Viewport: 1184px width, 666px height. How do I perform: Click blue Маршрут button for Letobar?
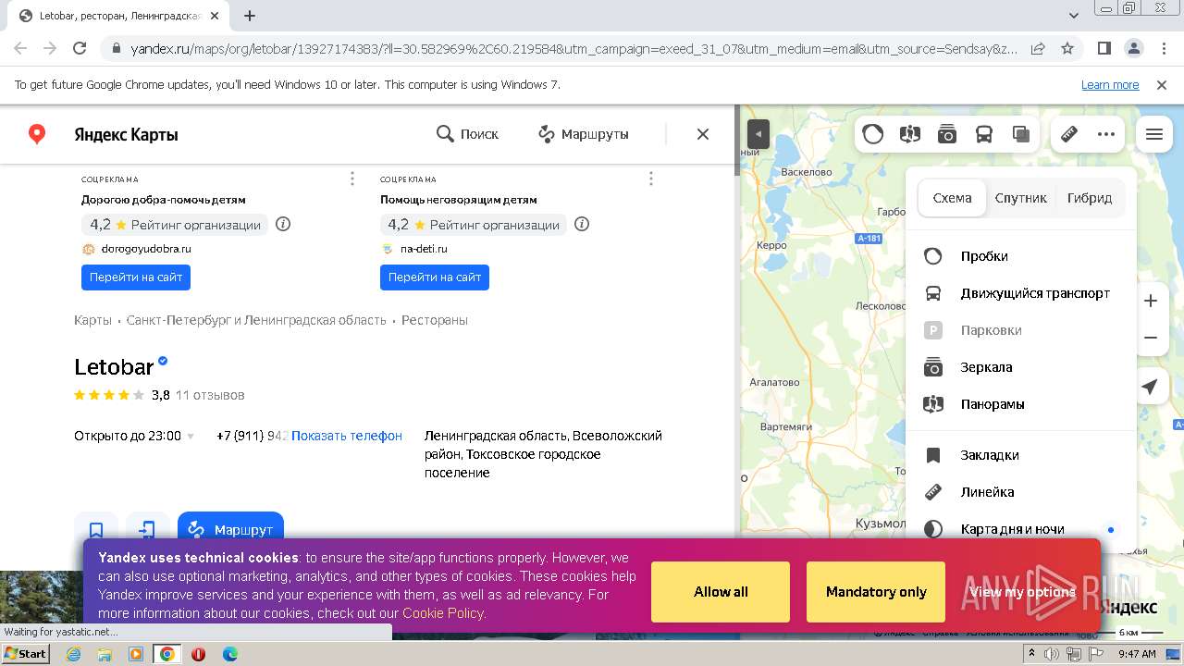tap(230, 529)
